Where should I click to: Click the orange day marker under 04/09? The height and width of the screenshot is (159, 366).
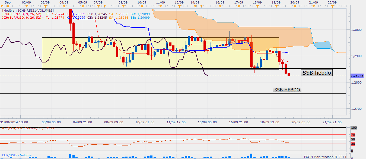pos(63,5)
